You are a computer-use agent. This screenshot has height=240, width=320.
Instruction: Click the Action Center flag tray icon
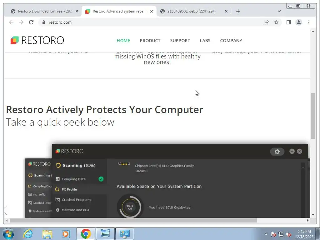(273, 234)
